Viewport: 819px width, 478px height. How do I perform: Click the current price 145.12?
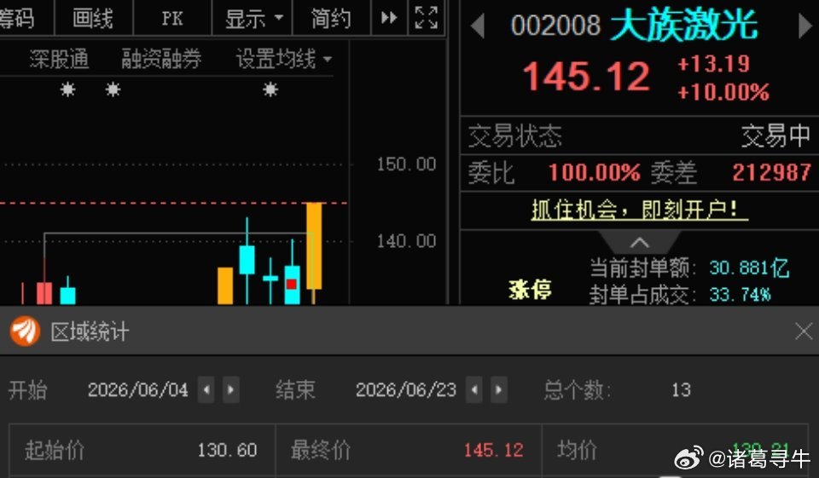click(x=586, y=76)
